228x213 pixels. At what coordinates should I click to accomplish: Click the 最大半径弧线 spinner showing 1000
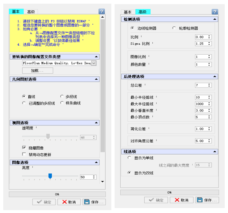203,104
